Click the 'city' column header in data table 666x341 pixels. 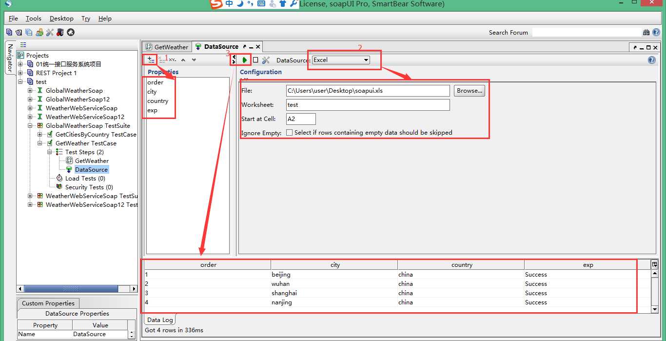[x=334, y=265]
